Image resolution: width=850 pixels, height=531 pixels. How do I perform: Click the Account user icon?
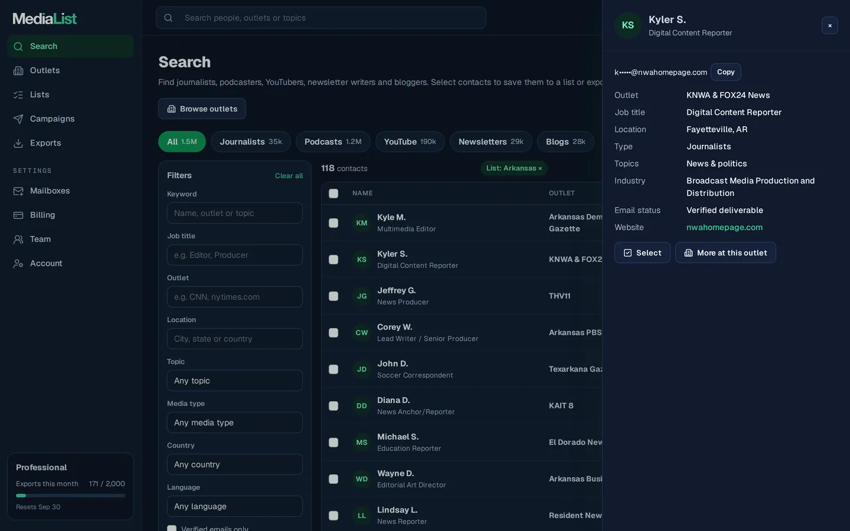pos(18,264)
